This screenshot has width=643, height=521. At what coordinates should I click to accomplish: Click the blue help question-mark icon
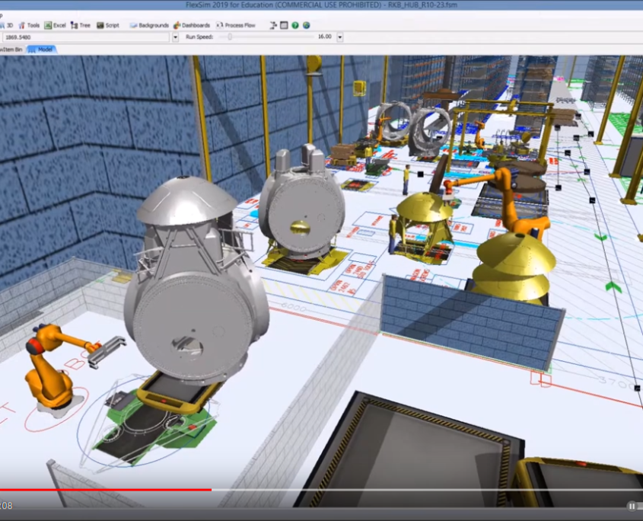[295, 24]
